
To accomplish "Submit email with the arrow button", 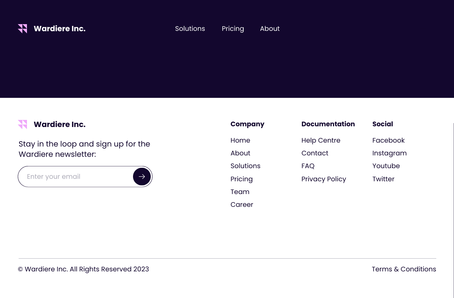I will point(142,177).
